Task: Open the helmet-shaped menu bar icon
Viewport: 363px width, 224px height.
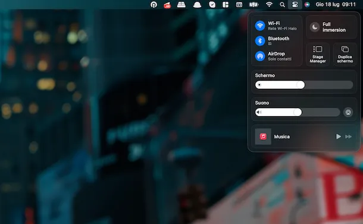Action: (197, 5)
